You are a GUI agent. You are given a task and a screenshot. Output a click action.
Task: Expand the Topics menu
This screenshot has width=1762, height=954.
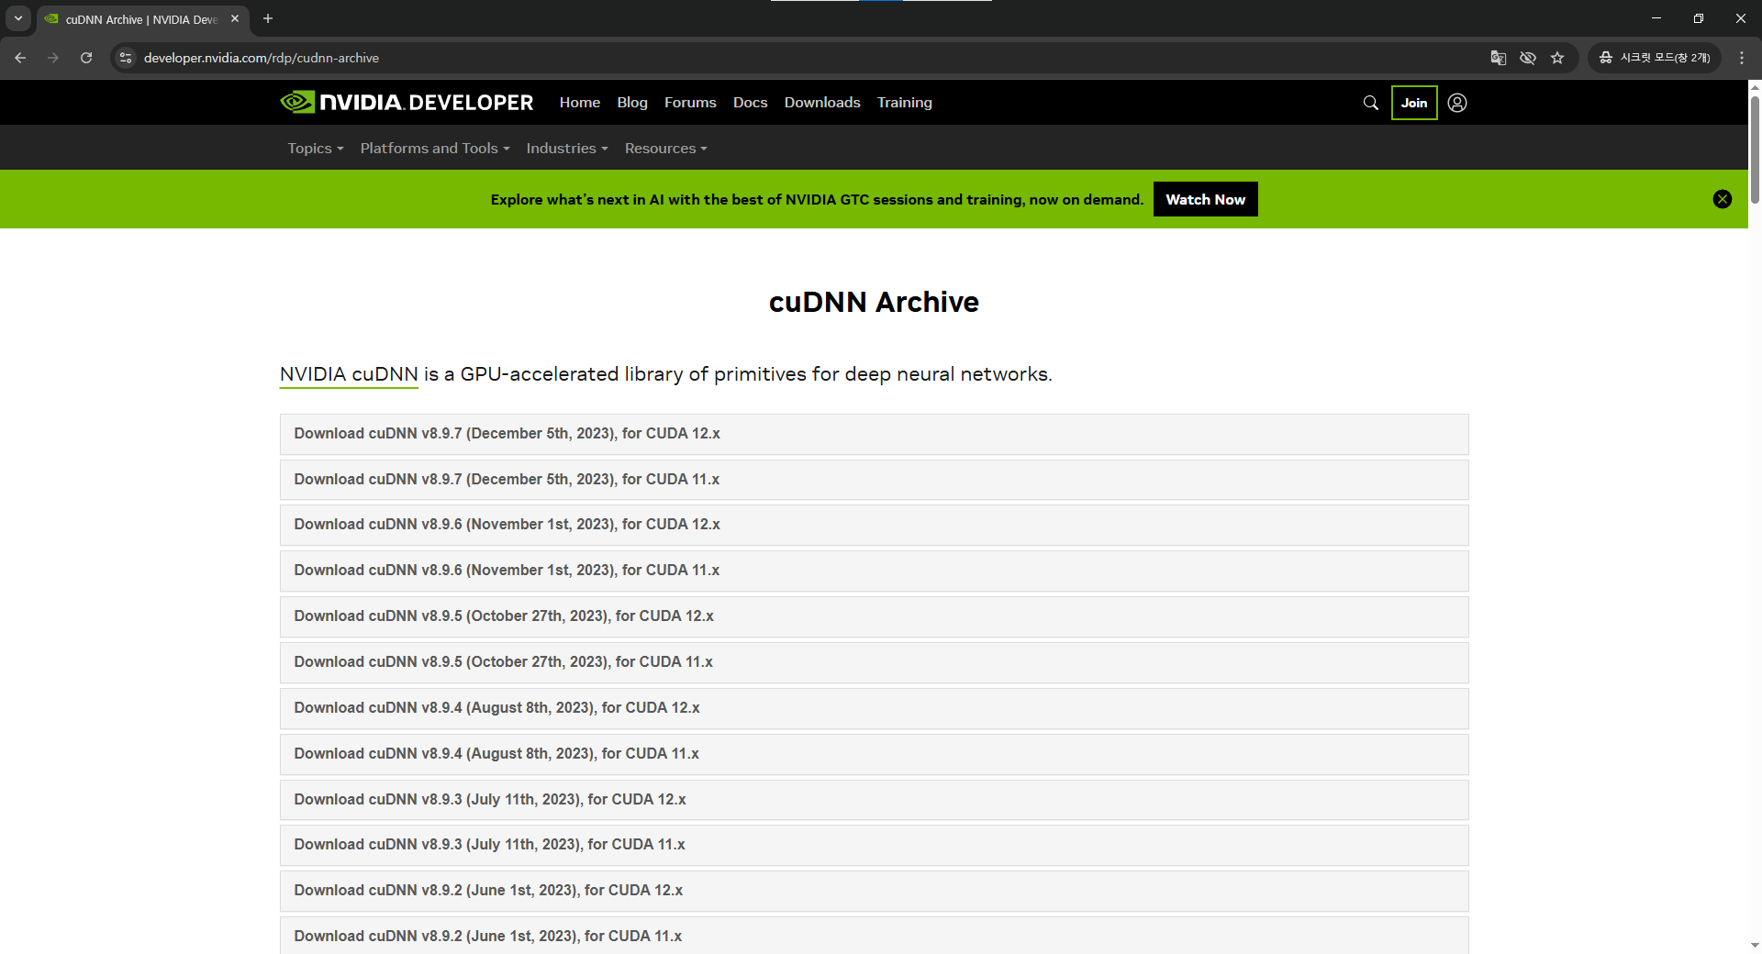tap(316, 148)
